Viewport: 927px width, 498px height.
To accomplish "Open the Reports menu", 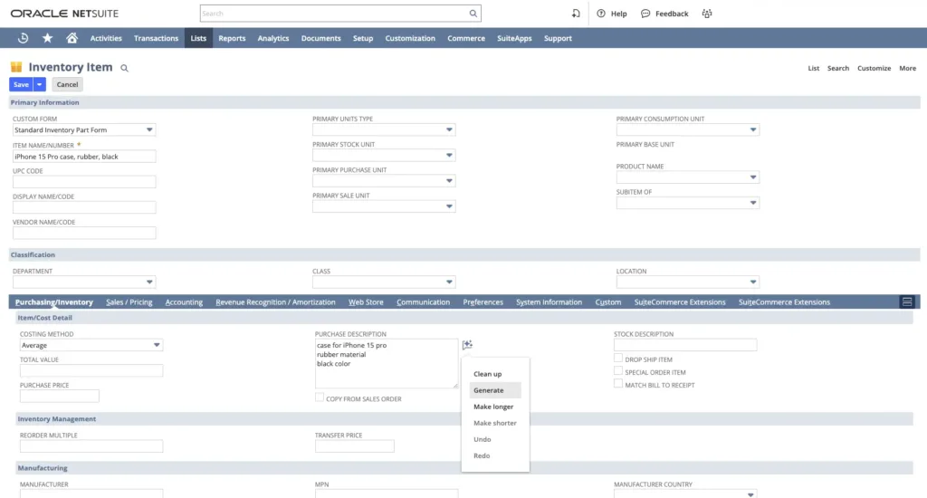I will point(232,38).
